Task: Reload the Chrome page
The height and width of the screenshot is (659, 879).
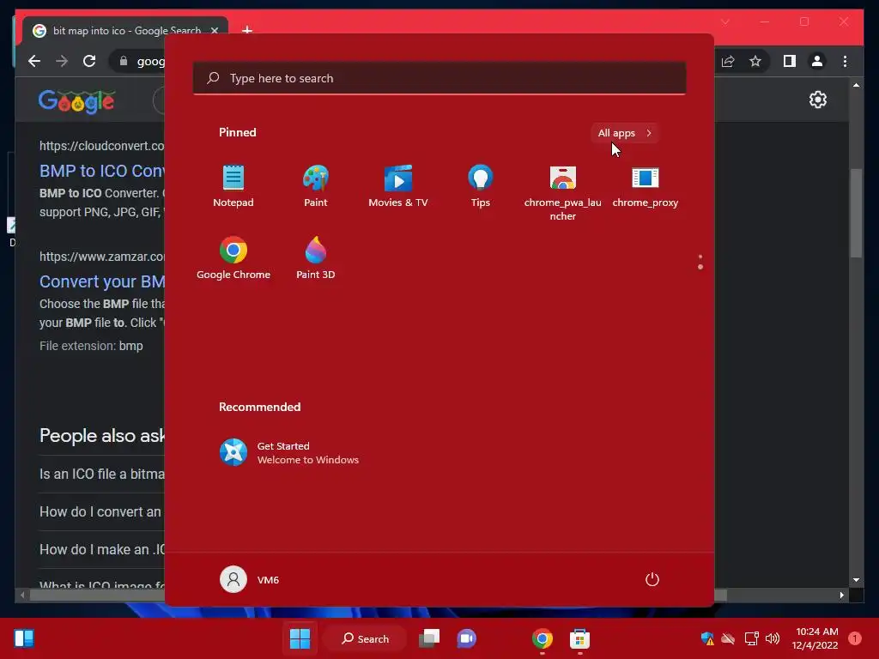Action: [89, 61]
